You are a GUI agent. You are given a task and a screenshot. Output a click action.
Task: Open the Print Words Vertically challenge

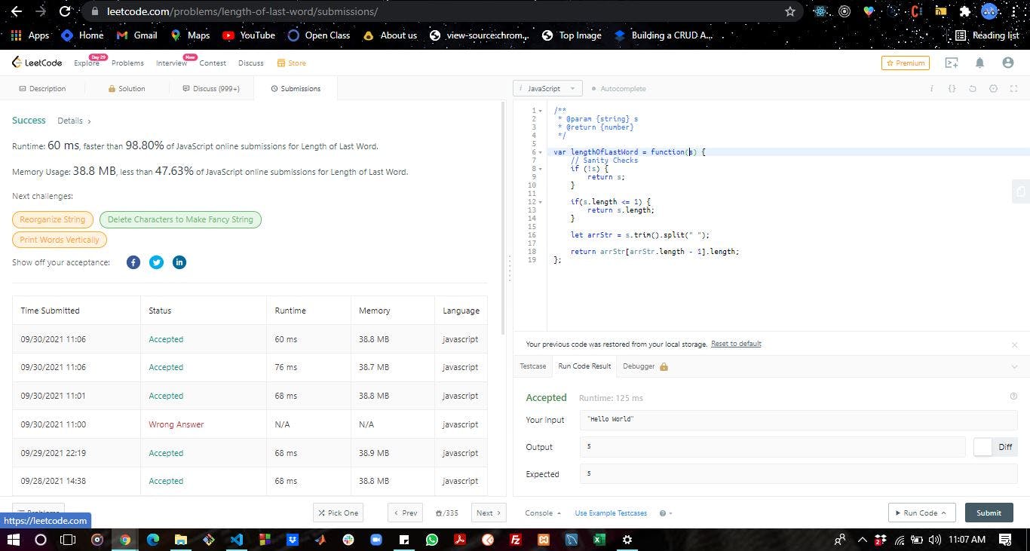coord(60,240)
